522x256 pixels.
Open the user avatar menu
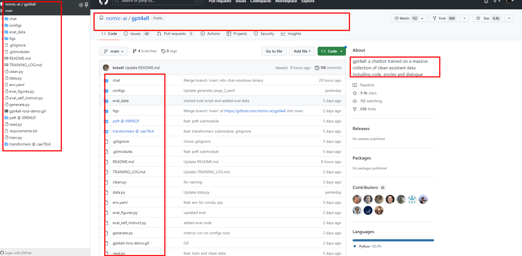click(509, 1)
